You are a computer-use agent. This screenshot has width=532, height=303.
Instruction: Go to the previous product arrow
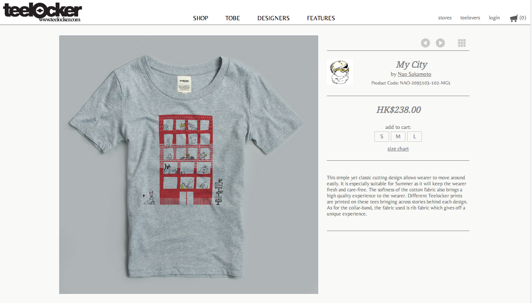pos(425,43)
